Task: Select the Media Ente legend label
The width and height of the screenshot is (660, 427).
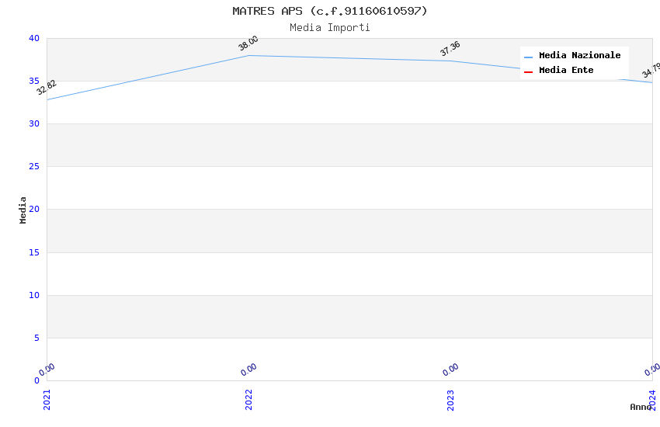Action: 566,71
